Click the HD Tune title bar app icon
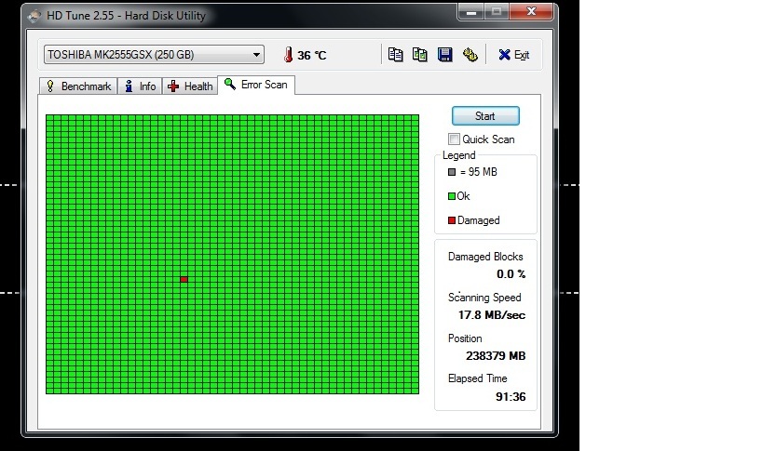Screen dimensions: 763x451 pyautogui.click(x=34, y=16)
